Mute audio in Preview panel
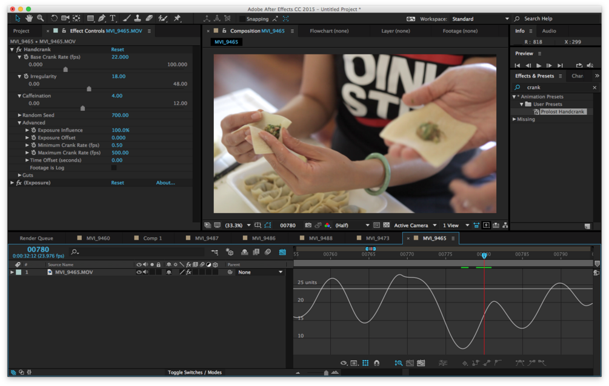The width and height of the screenshot is (609, 386). point(590,65)
